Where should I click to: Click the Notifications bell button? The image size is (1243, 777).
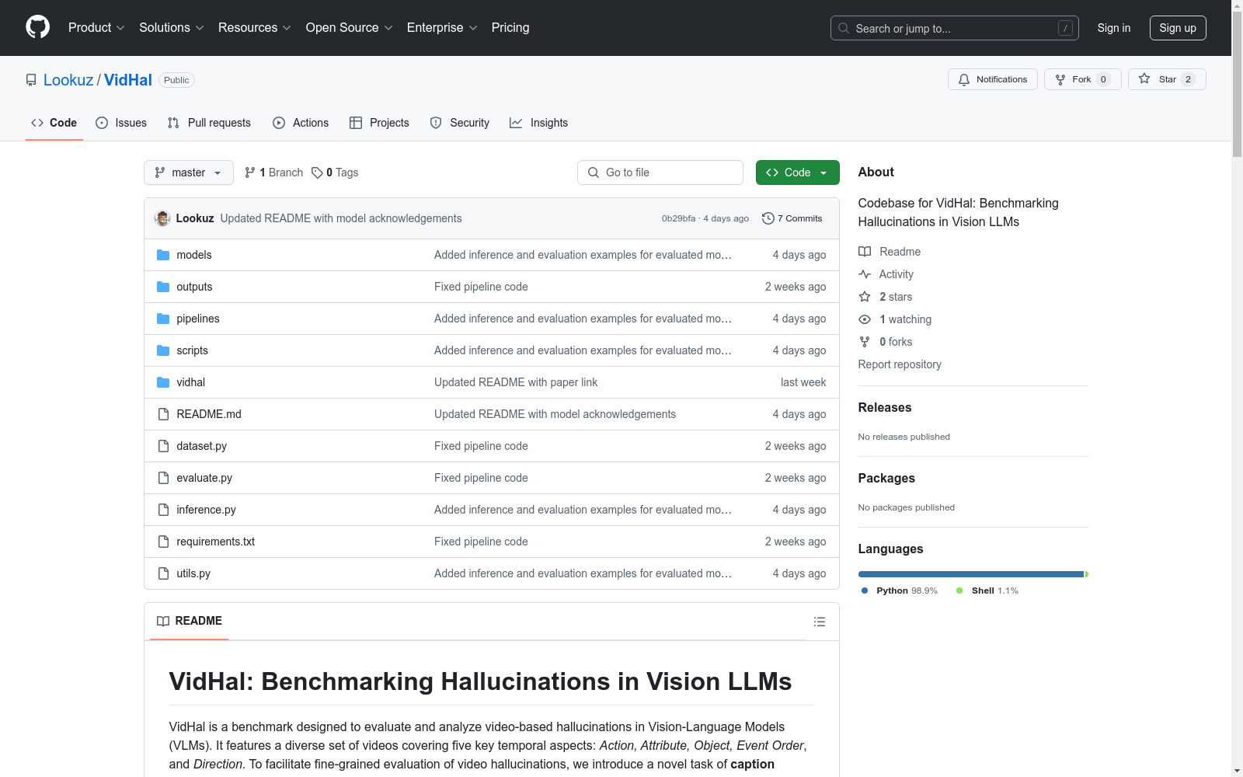992,79
